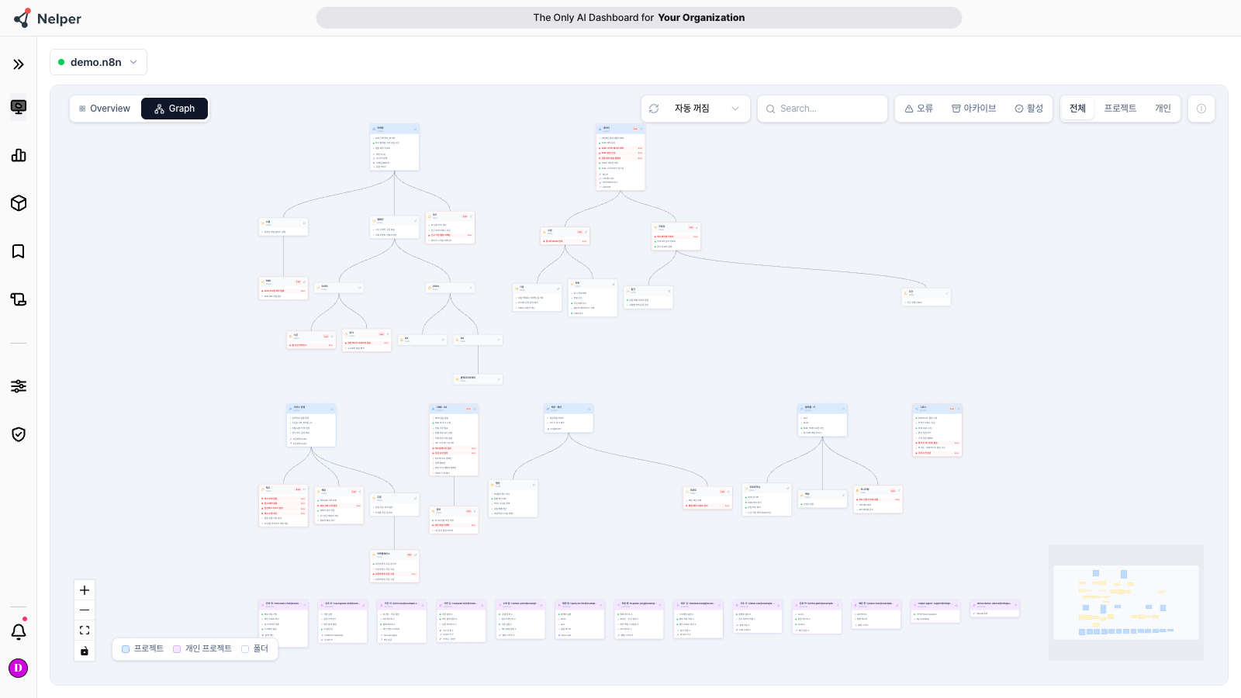Click the info icon button

(x=1201, y=109)
